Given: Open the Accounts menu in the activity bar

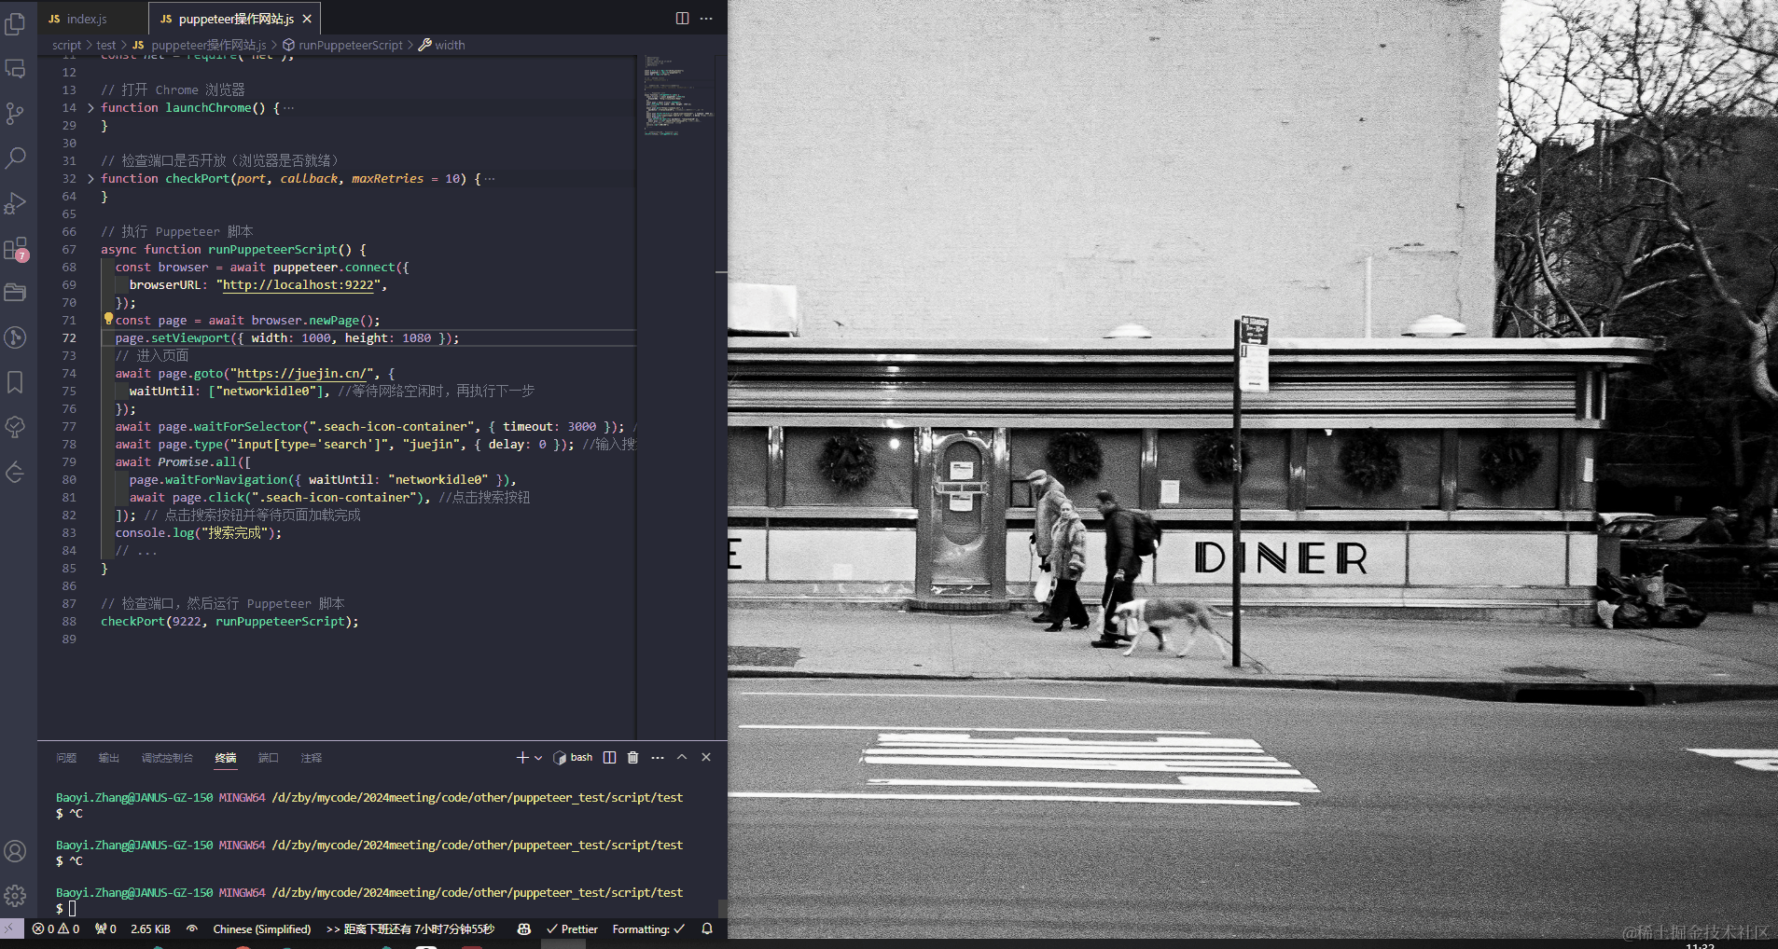Looking at the screenshot, I should (15, 851).
